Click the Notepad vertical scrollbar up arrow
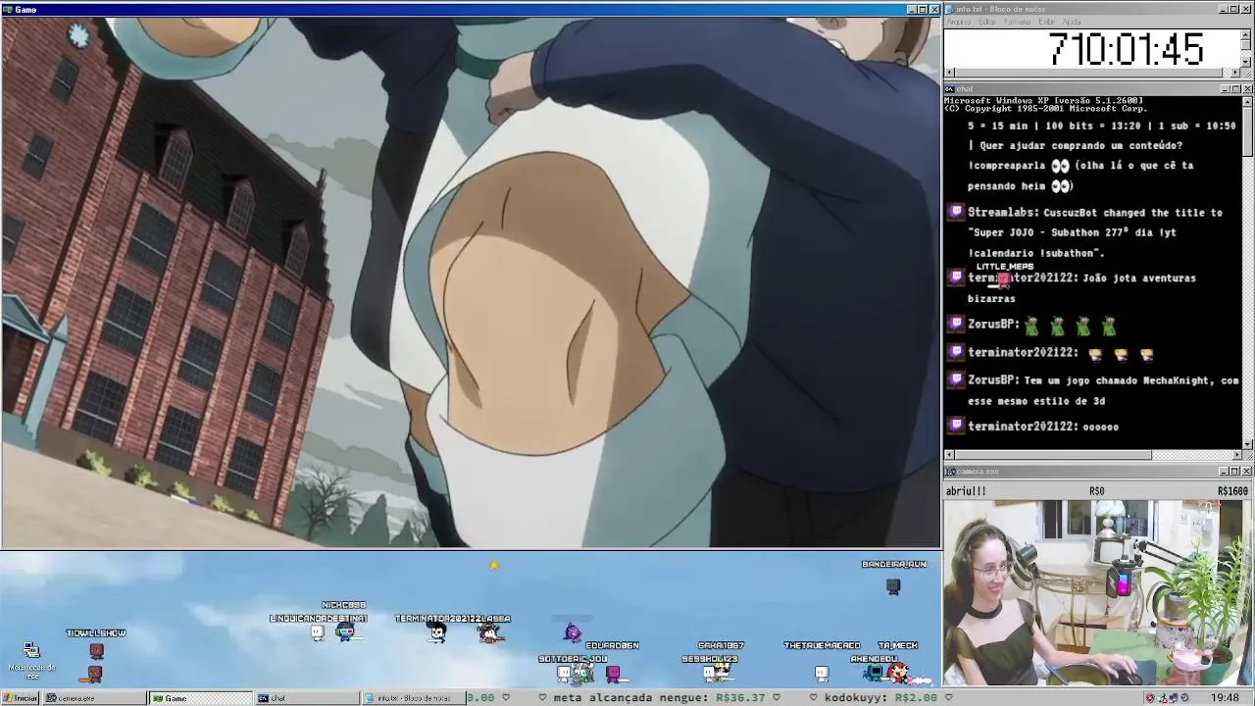This screenshot has height=706, width=1255. click(1246, 33)
